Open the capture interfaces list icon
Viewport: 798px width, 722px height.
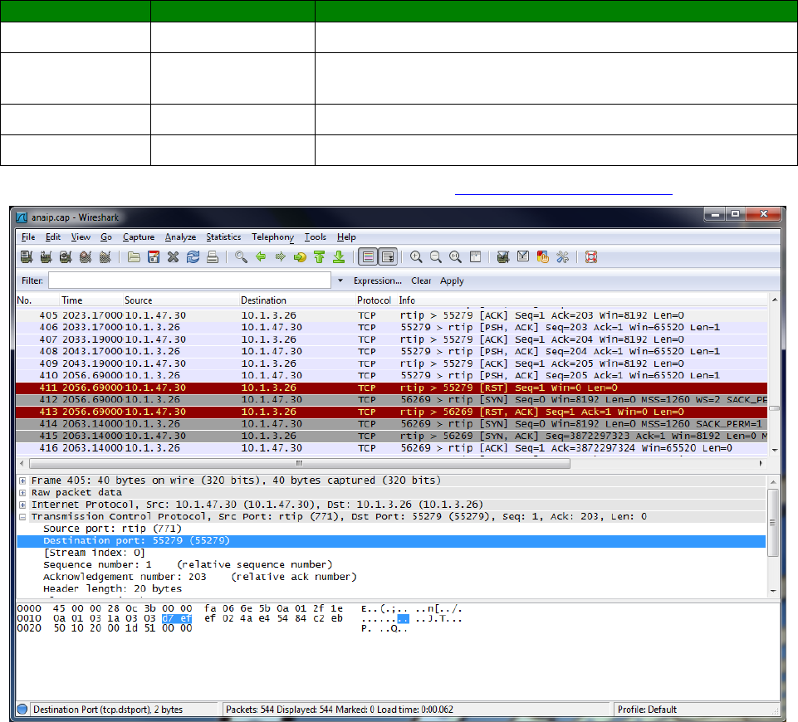click(x=27, y=256)
